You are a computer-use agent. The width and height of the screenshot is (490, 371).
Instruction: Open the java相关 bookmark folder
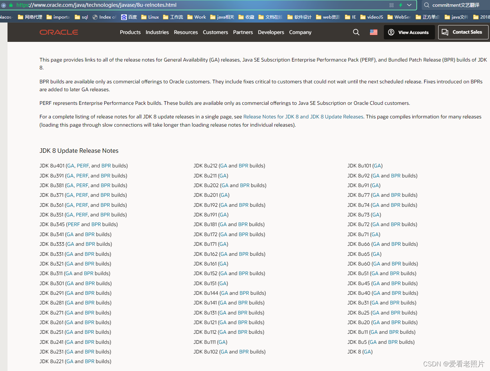coord(222,17)
